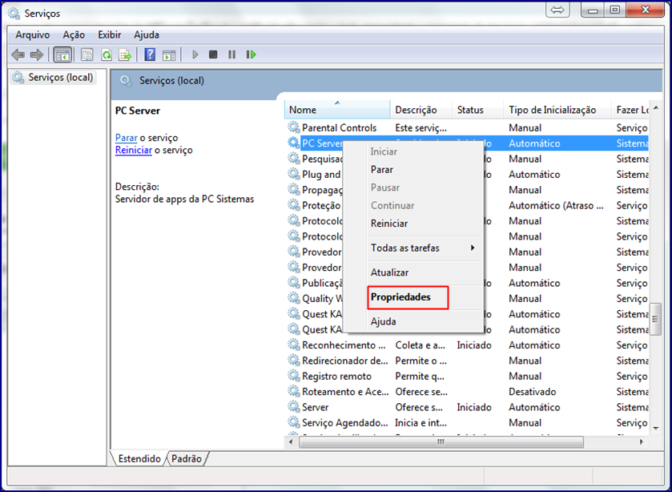
Task: Click the Restart Service green icon
Action: click(251, 54)
